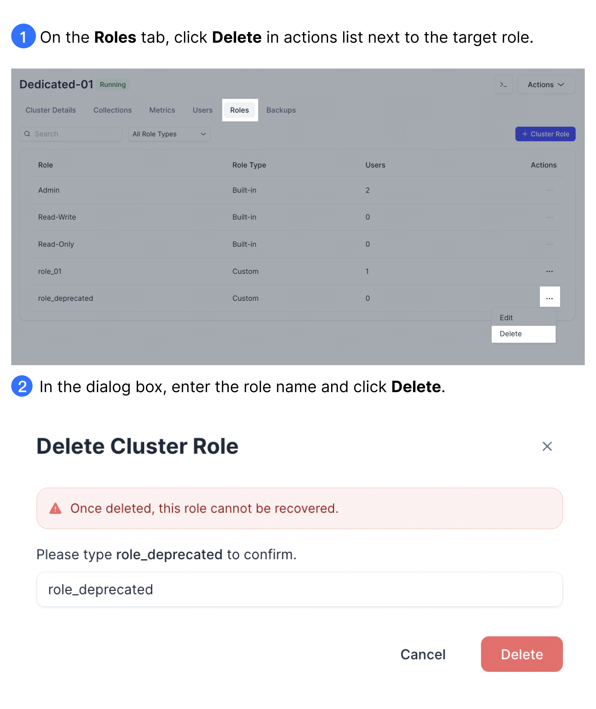Screen dimensions: 596x709
Task: Open the All Role Types chevron
Action: pyautogui.click(x=203, y=134)
